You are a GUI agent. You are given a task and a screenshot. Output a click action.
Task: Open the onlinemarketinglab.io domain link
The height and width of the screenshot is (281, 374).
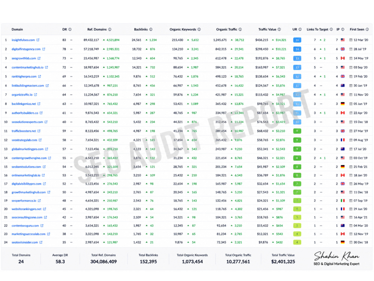click(26, 175)
